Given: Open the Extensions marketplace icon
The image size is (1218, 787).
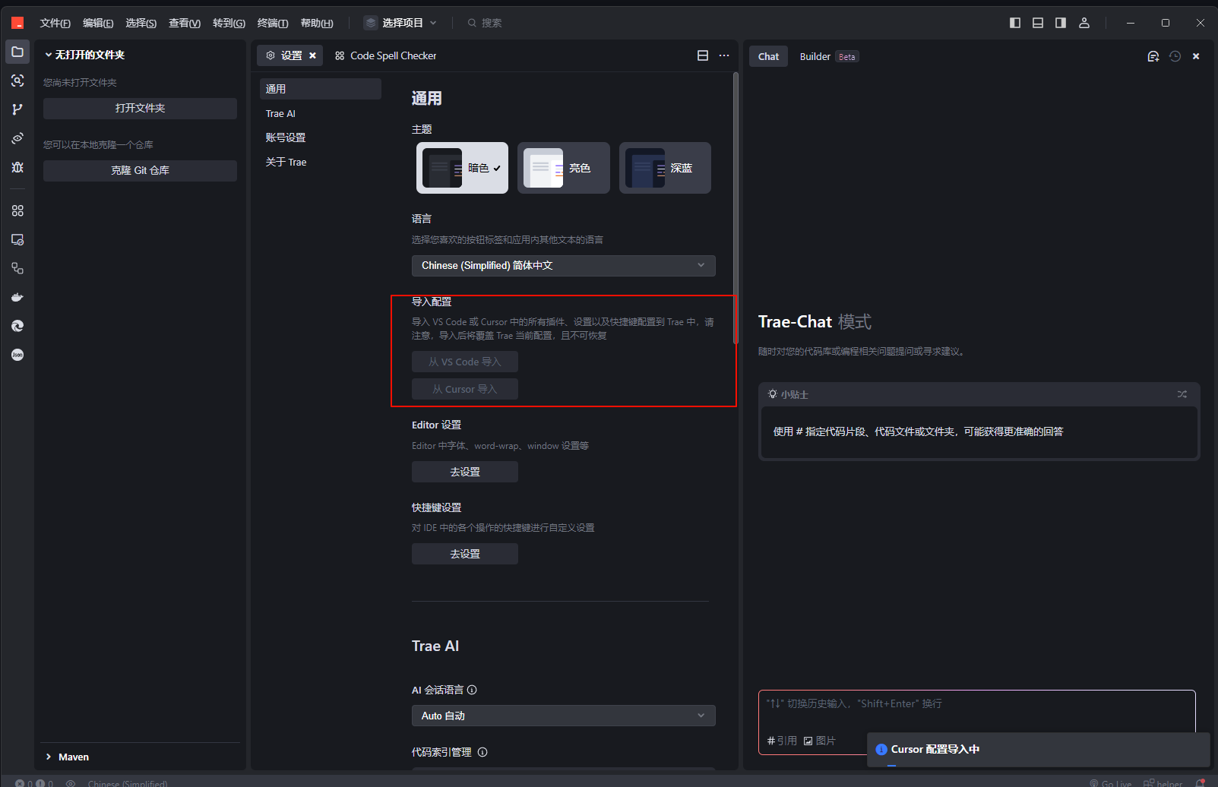Looking at the screenshot, I should point(17,210).
